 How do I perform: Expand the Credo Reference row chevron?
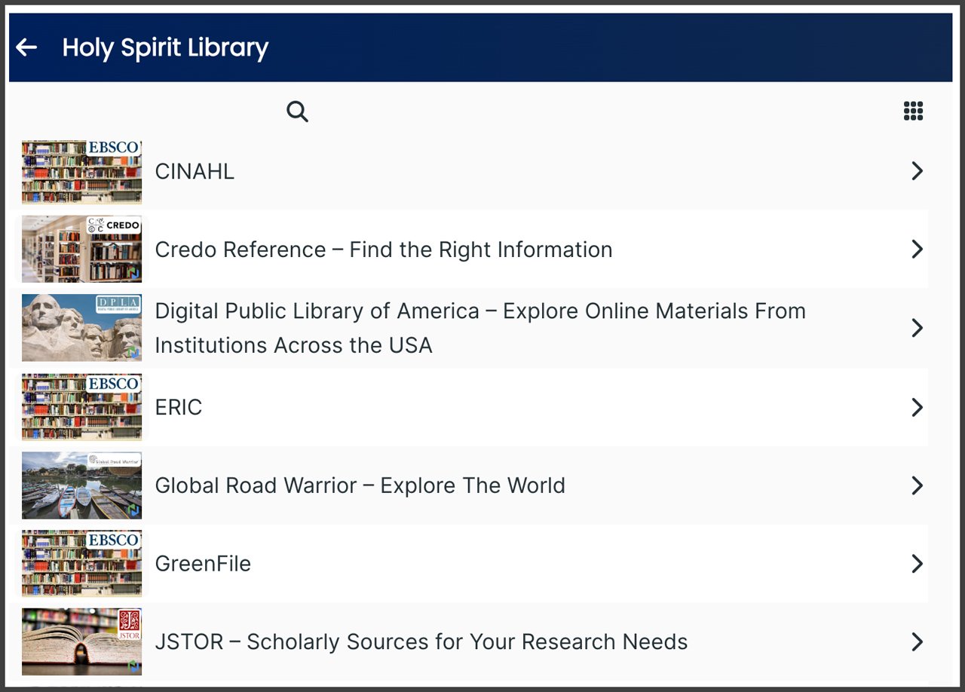coord(917,250)
